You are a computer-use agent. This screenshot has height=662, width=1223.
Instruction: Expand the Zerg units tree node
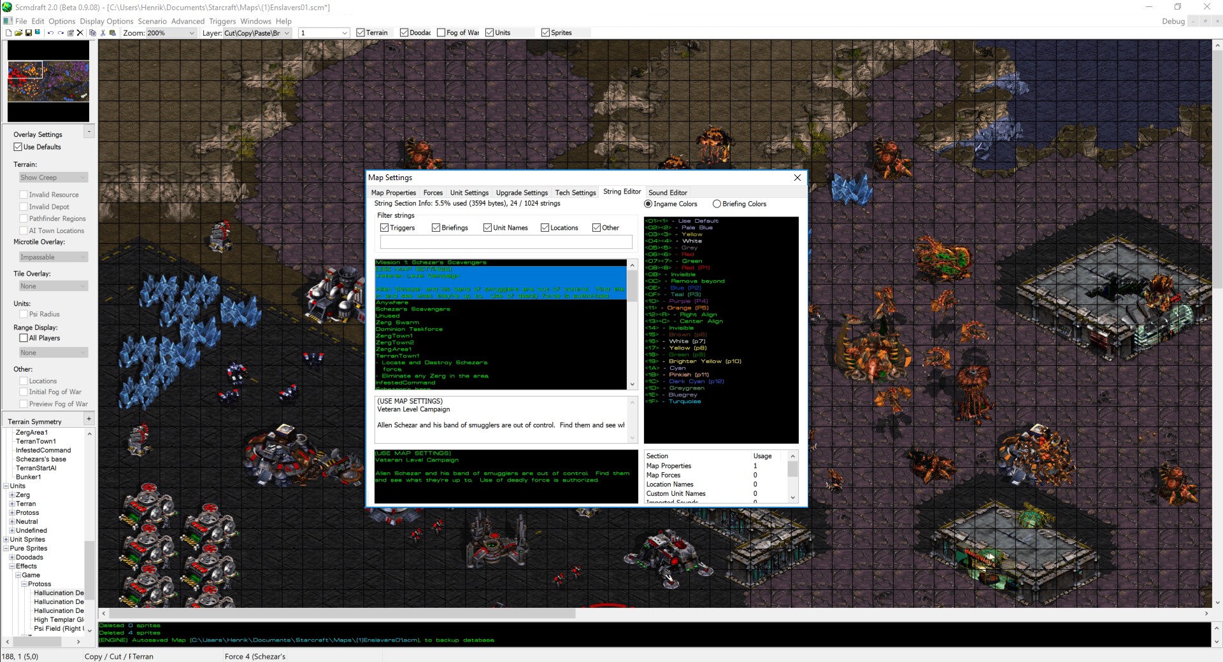(12, 495)
